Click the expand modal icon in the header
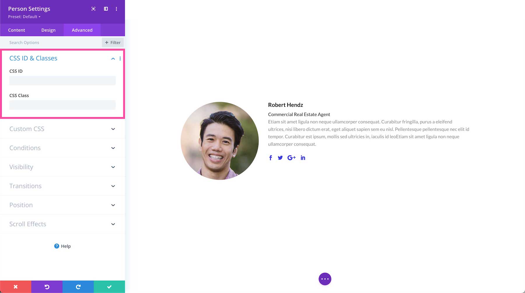The height and width of the screenshot is (293, 525). pos(93,9)
